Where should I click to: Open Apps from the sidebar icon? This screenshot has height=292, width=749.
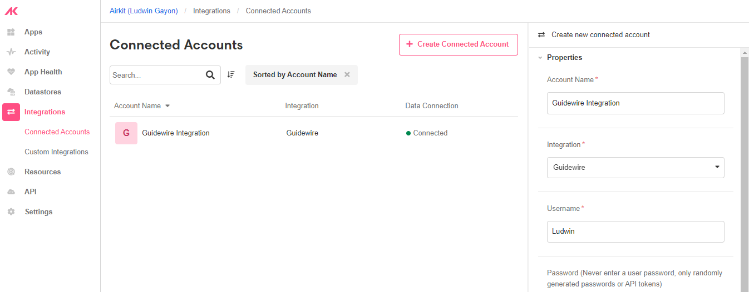pos(11,32)
